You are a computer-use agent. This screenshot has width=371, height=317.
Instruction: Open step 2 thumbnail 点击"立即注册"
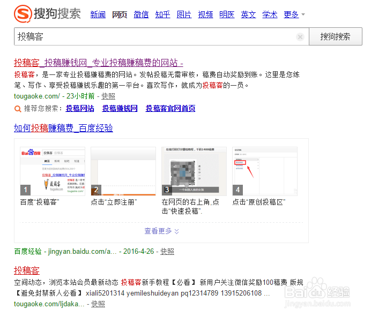coord(123,171)
